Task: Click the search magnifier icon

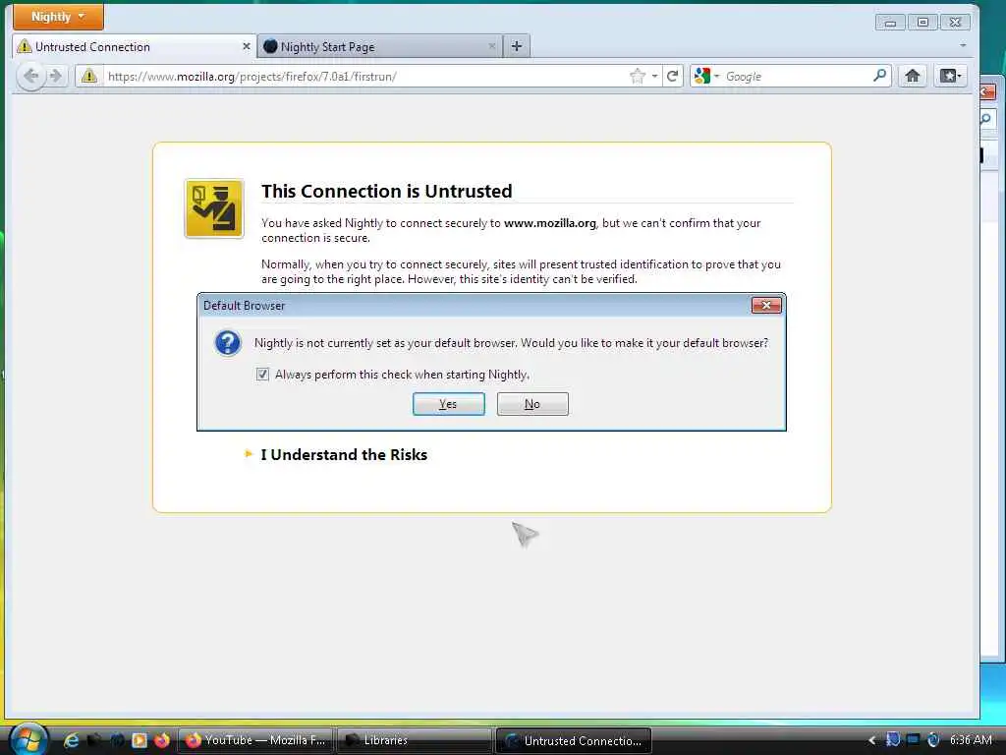Action: (x=879, y=76)
